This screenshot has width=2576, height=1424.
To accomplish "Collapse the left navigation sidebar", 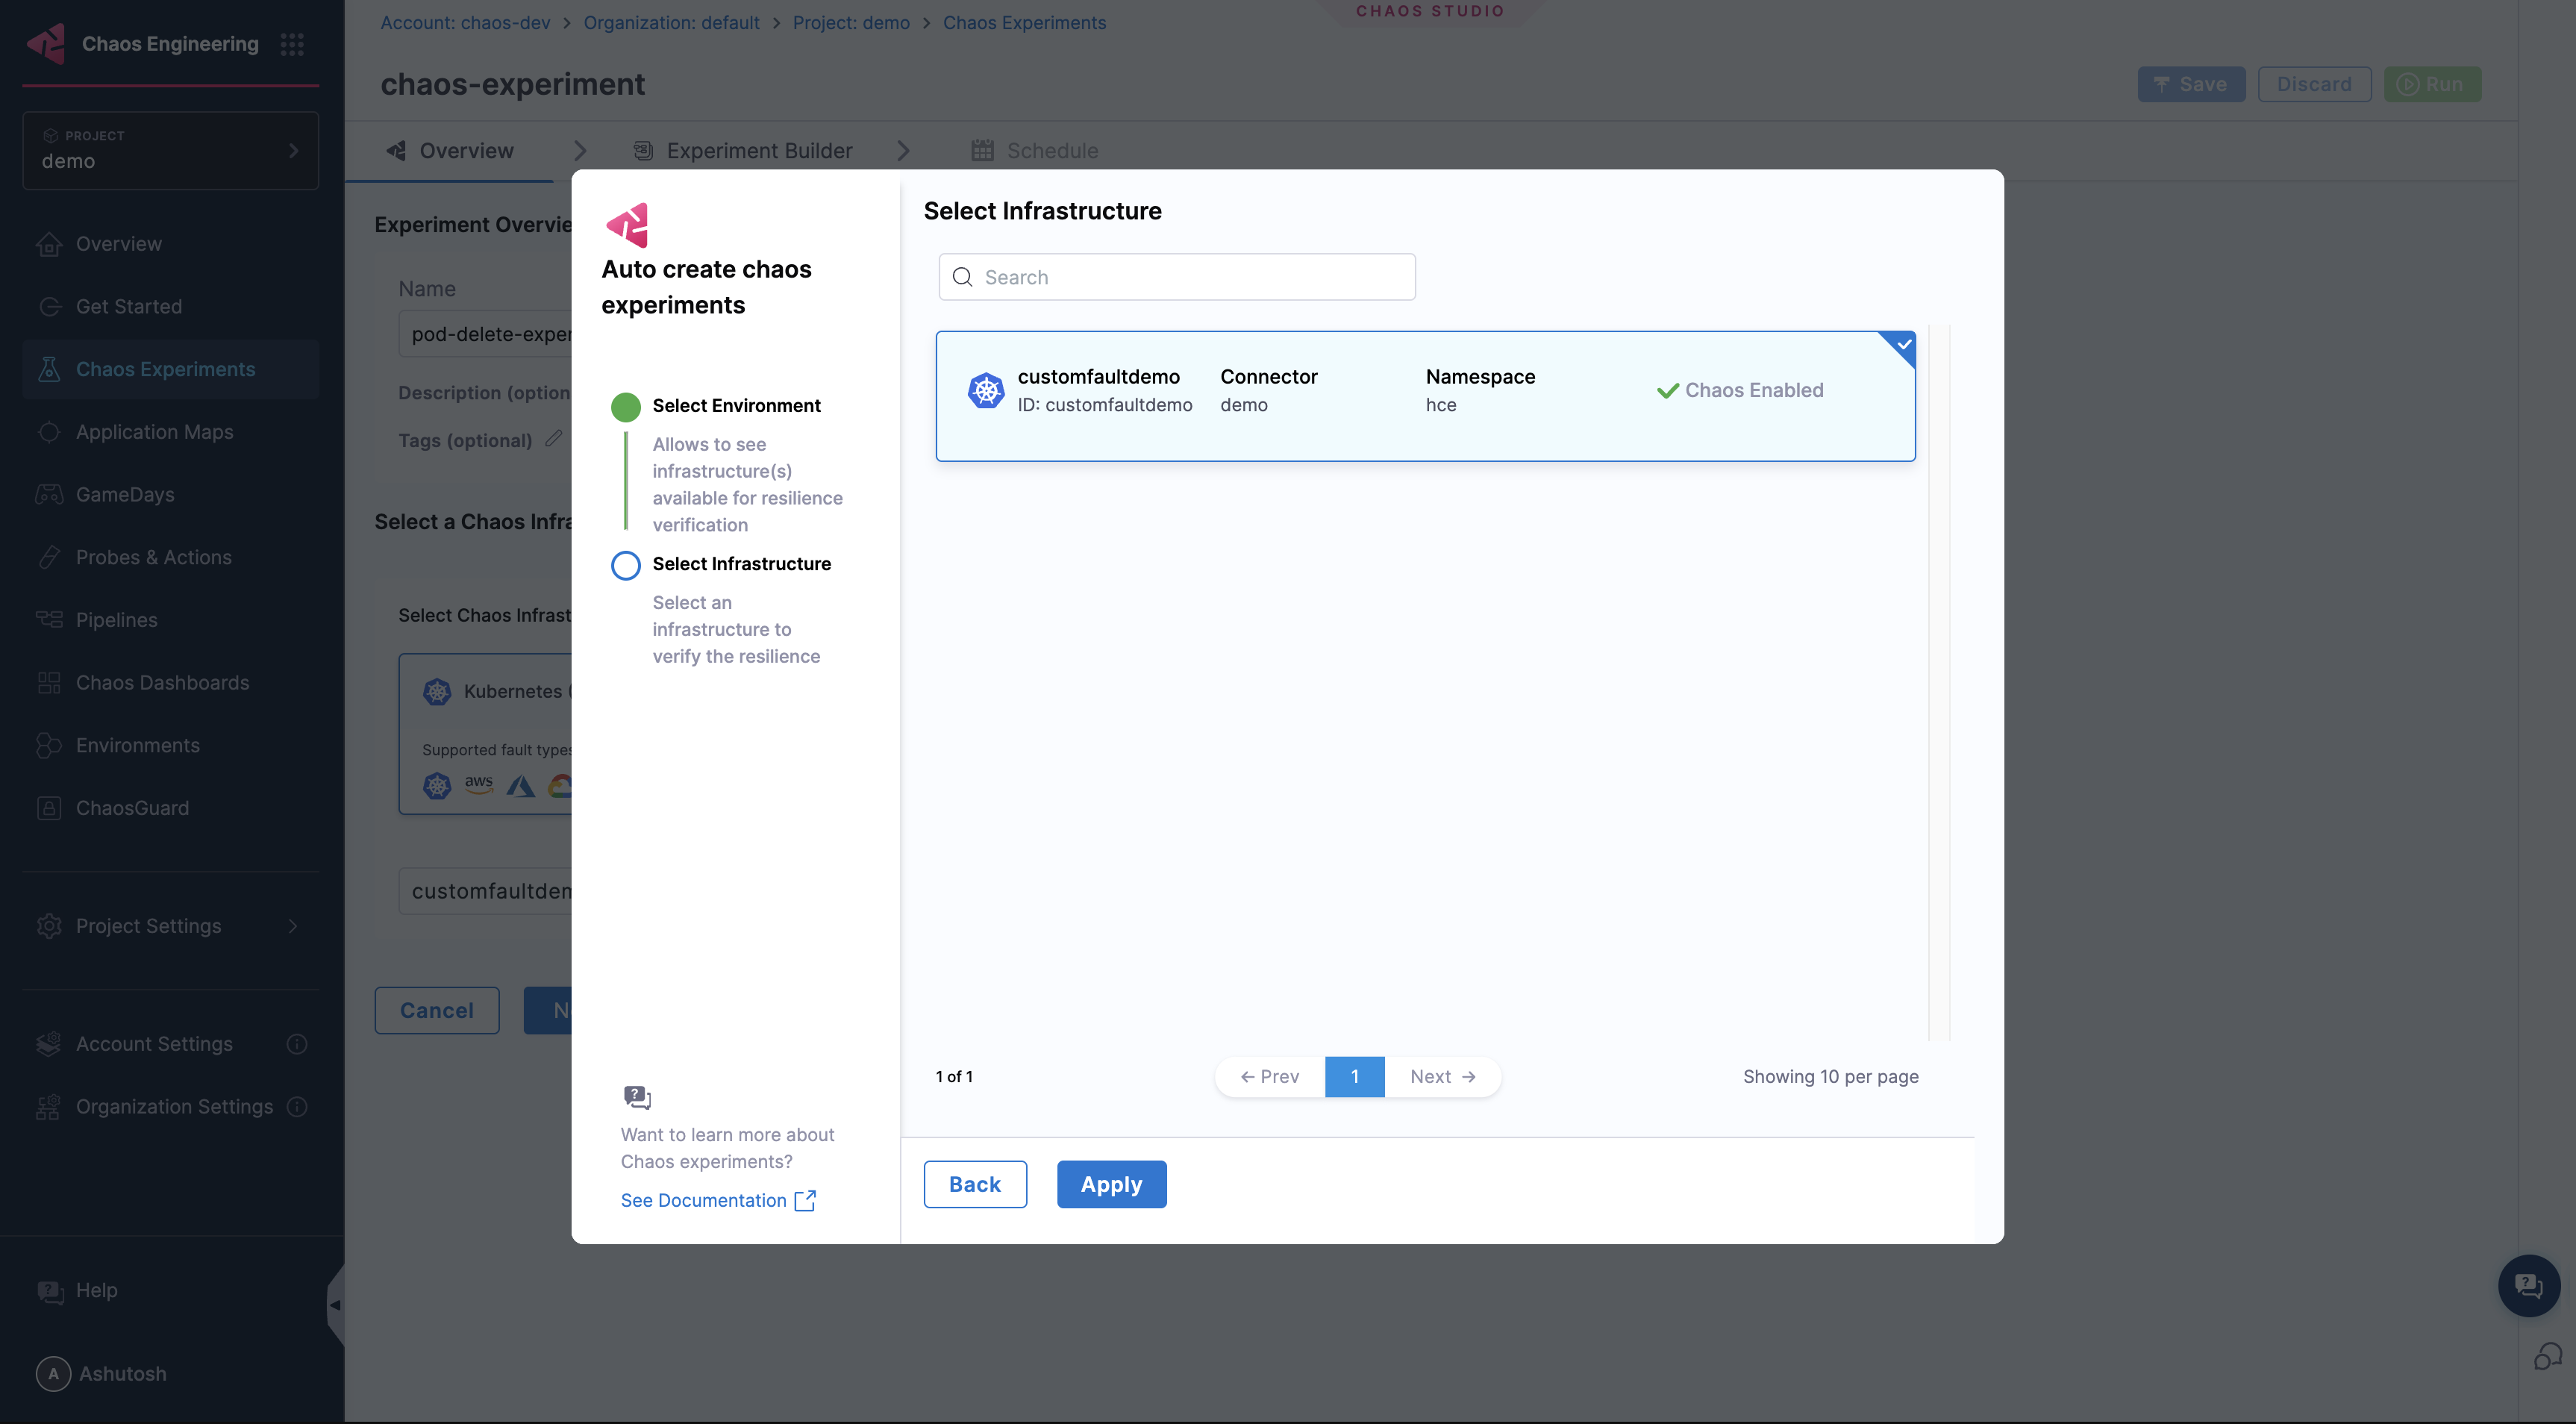I will (335, 1304).
